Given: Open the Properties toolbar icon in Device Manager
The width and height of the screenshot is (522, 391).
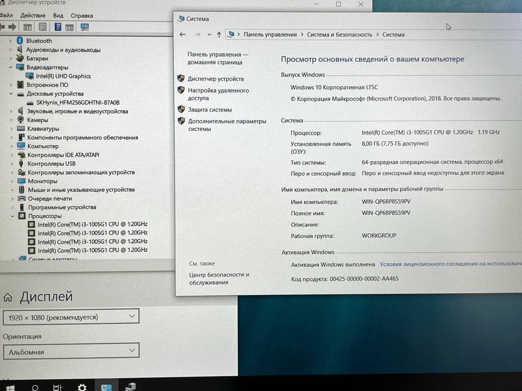Looking at the screenshot, I should (x=43, y=27).
